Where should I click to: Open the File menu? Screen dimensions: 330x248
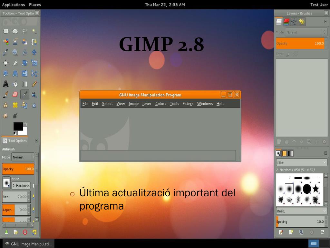(85, 104)
